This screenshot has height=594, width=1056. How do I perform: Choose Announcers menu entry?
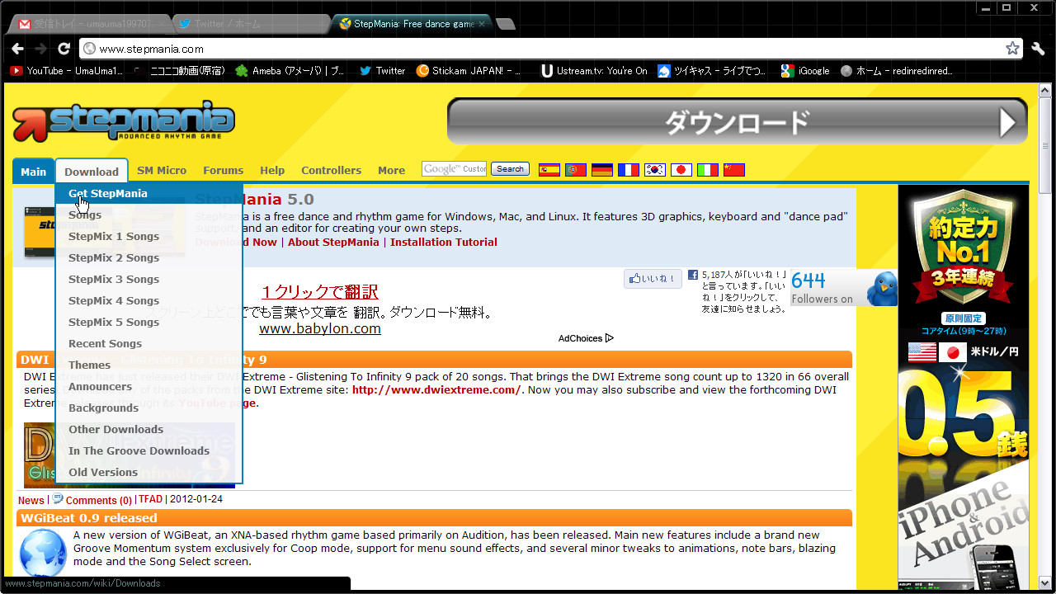[x=149, y=386]
